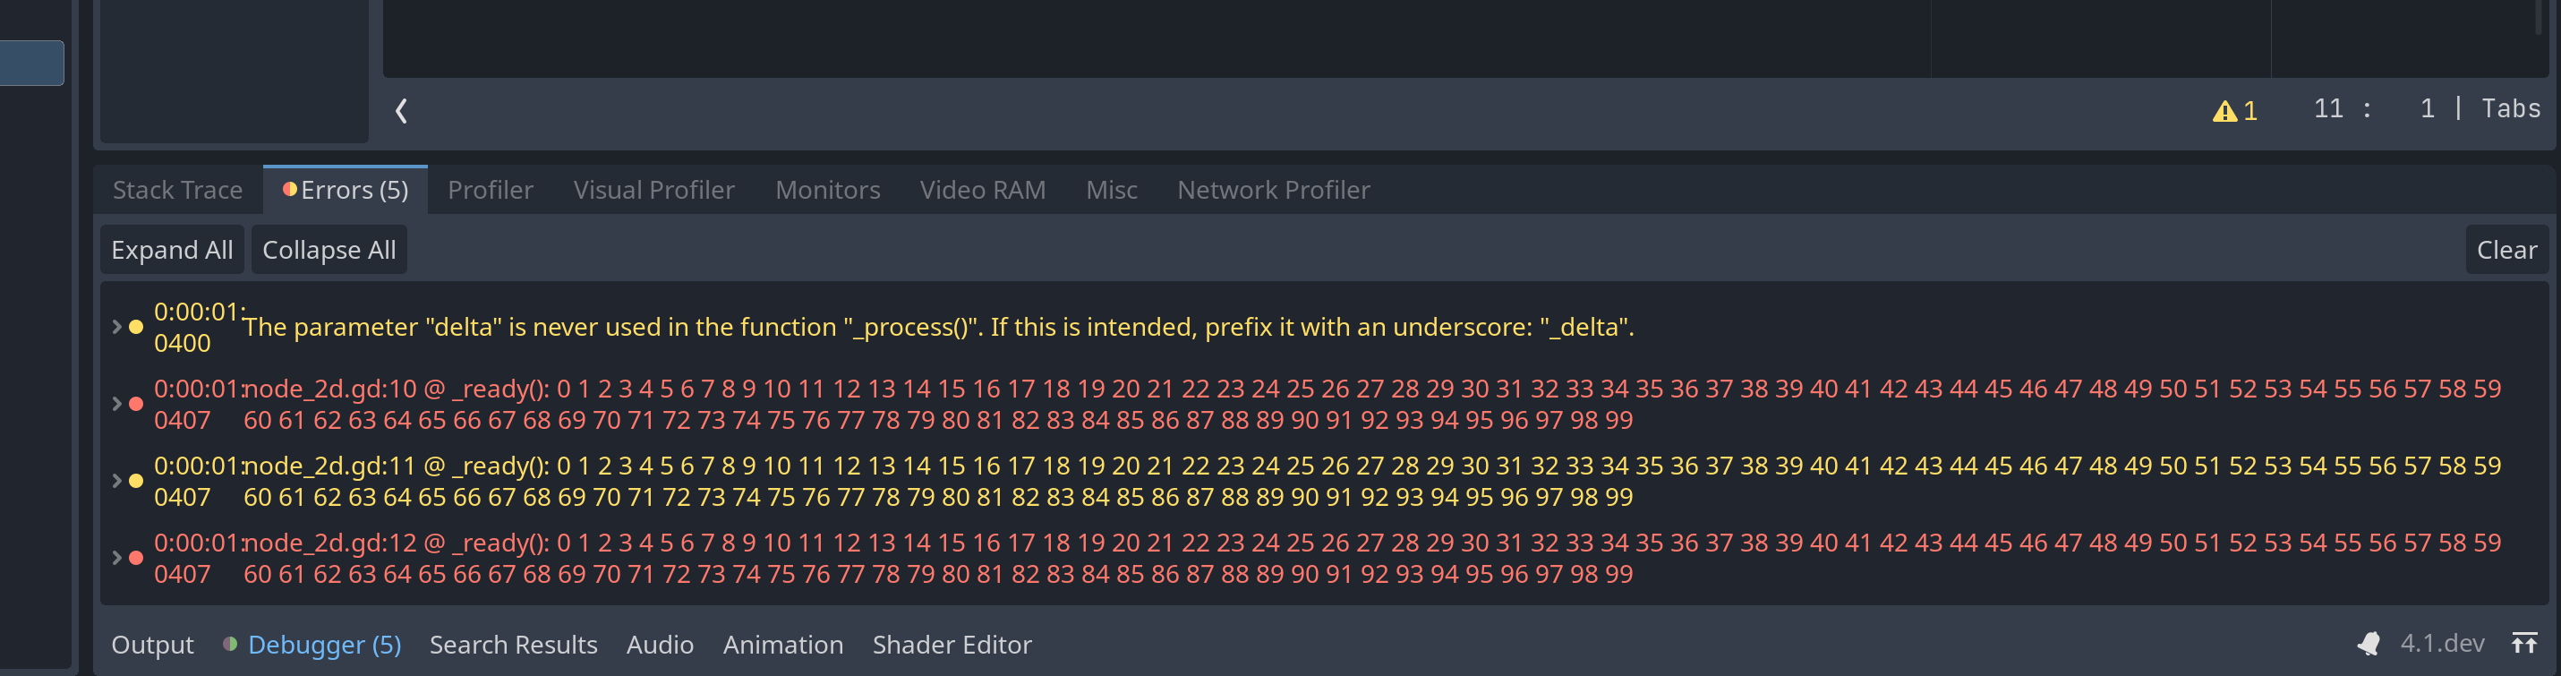Switch to the Monitors tab
Viewport: 2561px width, 676px height.
pos(827,189)
